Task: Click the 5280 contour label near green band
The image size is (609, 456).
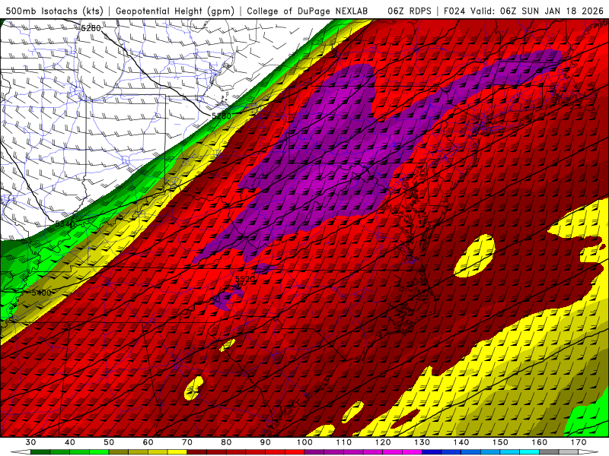Action: click(x=222, y=116)
